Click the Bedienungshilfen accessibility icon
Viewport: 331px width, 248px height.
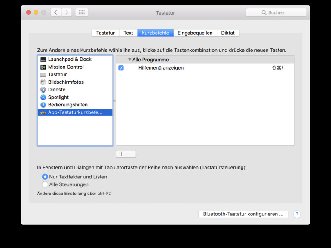pyautogui.click(x=43, y=105)
